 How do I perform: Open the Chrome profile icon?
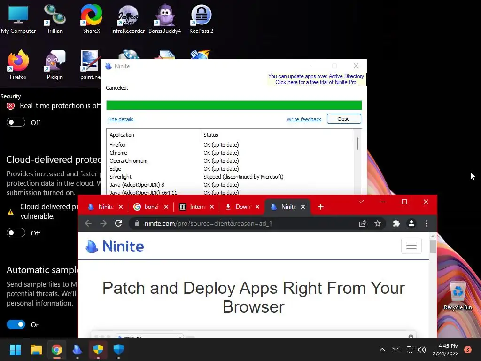(411, 223)
